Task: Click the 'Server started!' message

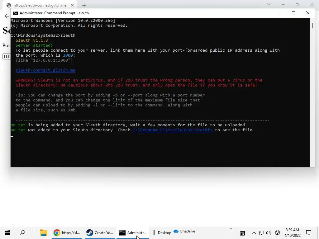Action: pyautogui.click(x=34, y=45)
